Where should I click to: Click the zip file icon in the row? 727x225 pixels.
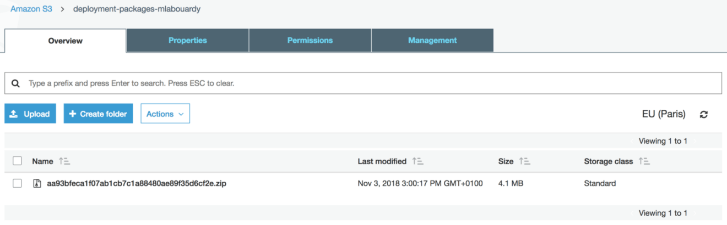point(37,183)
